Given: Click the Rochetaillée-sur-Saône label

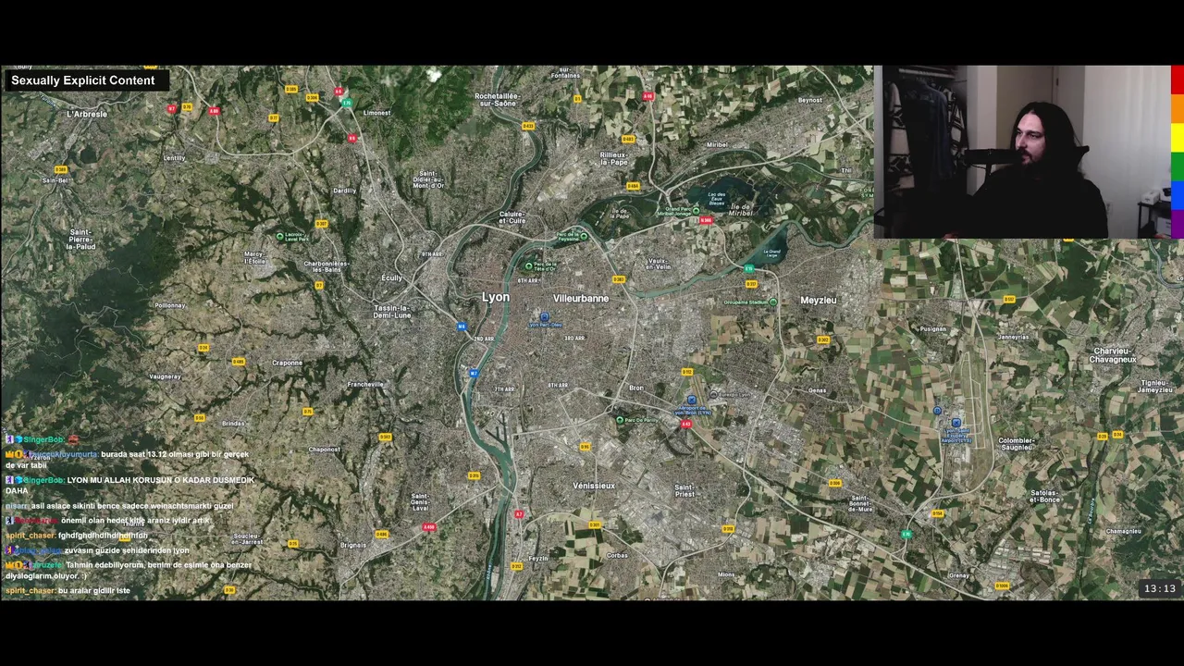Looking at the screenshot, I should [498, 100].
